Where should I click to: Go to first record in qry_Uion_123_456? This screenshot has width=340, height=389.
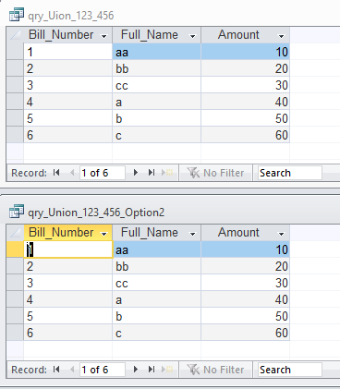pyautogui.click(x=56, y=173)
